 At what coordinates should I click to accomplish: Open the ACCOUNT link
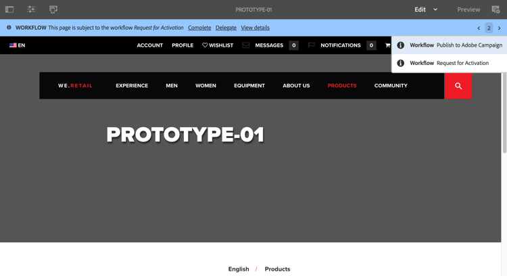[149, 45]
